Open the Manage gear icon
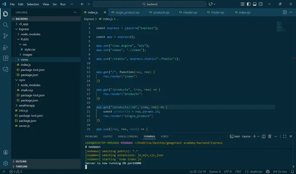This screenshot has height=174, width=296. 6,163
